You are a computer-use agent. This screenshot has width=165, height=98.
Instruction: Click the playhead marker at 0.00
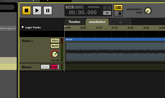pyautogui.click(x=65, y=26)
